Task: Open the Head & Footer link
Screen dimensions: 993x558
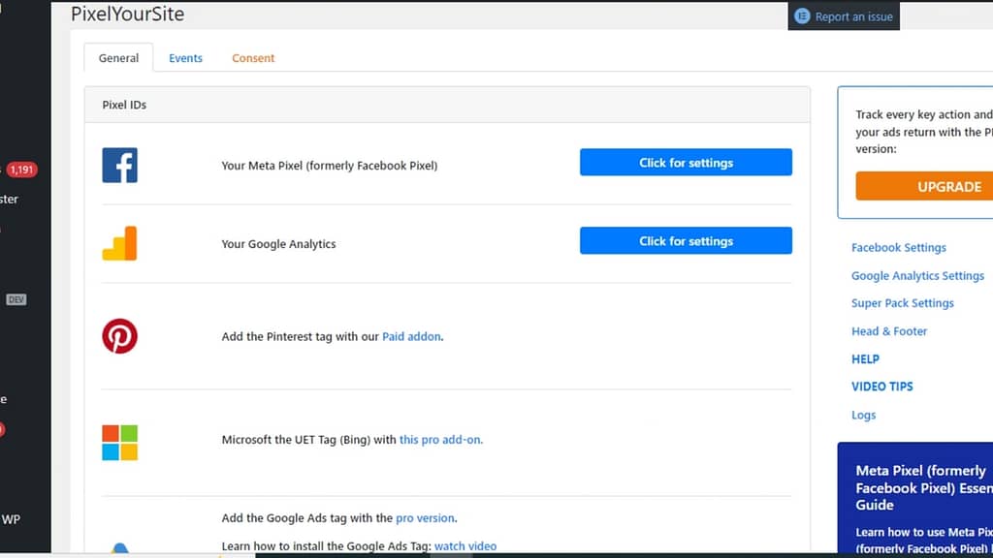Action: coord(889,331)
